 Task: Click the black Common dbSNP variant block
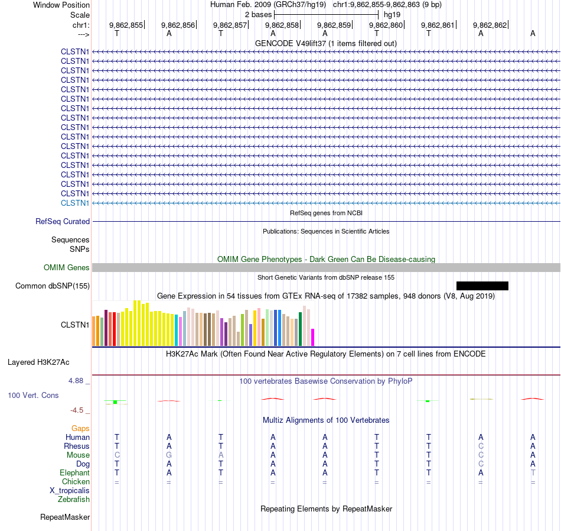coord(482,286)
